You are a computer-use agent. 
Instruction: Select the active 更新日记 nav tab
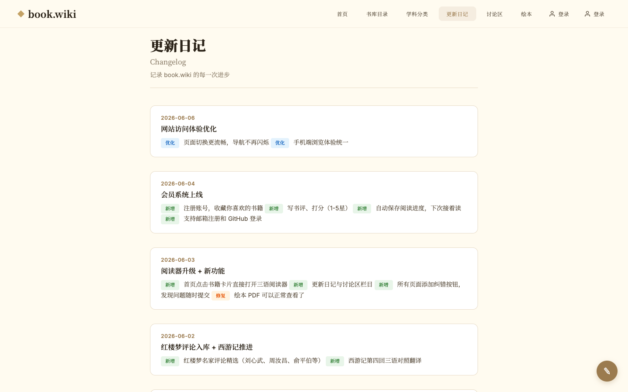pos(457,14)
